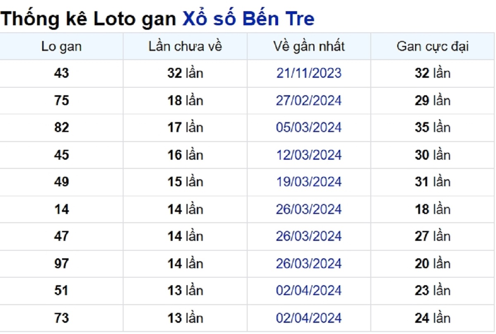Click the Lo gan column header
Viewport: 496px width, 334px height.
click(61, 47)
